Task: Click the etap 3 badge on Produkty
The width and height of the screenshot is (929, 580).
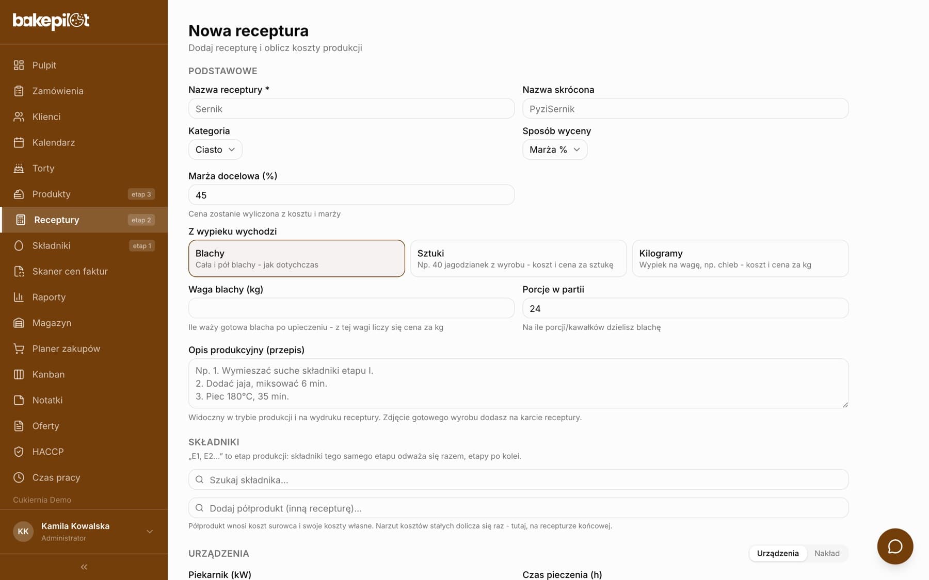Action: pos(141,194)
